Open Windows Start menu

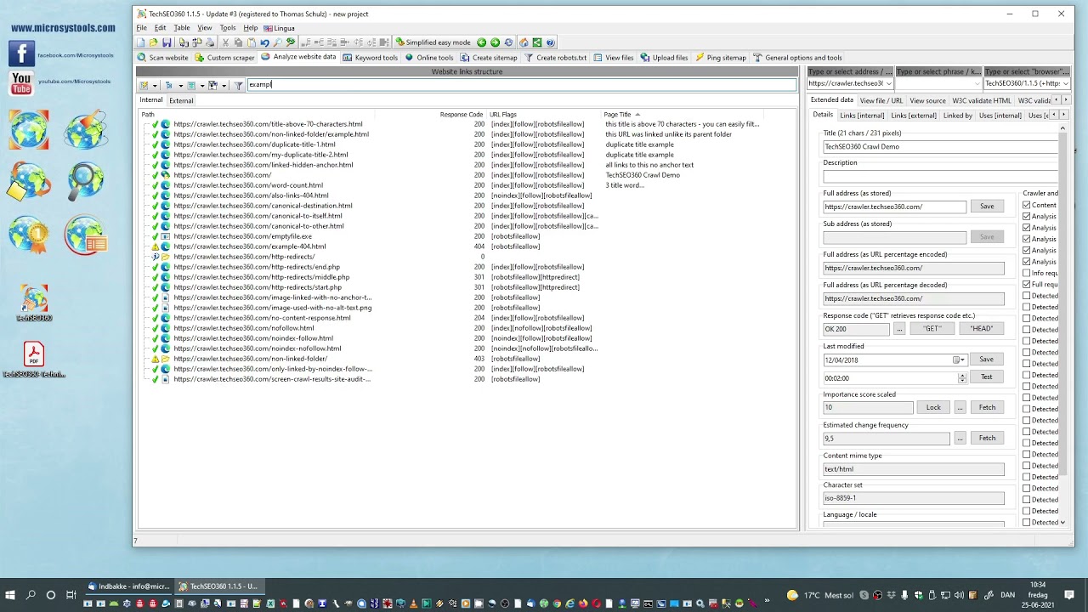click(x=11, y=595)
